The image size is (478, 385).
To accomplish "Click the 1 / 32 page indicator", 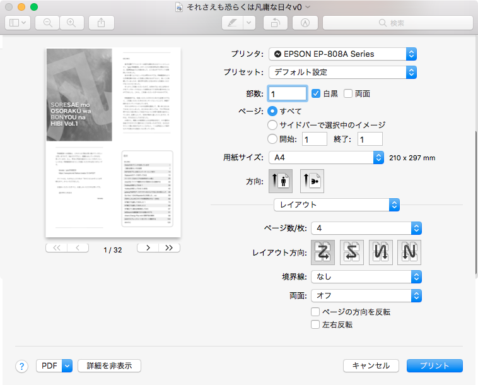I will [x=113, y=250].
